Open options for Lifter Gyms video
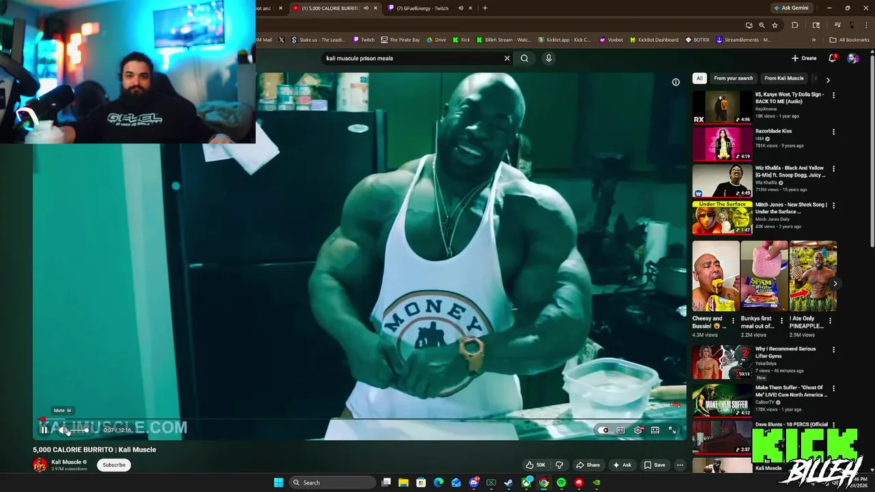 [833, 350]
